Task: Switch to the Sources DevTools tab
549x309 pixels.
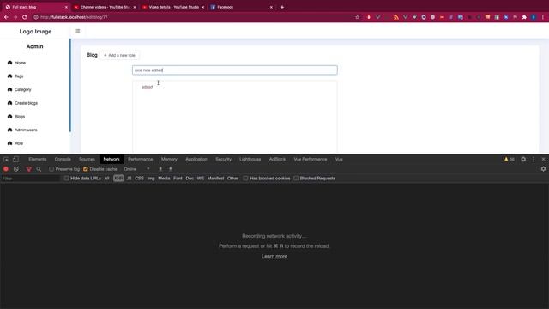Action: [x=87, y=159]
